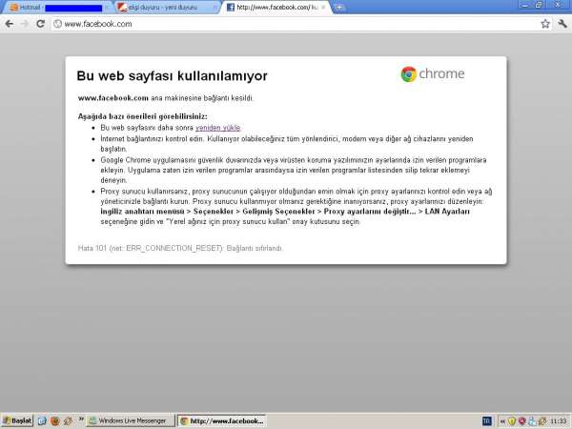Viewport: 572px width, 429px height.
Task: Click the 'yeniden yükle' reload link
Action: pos(217,128)
